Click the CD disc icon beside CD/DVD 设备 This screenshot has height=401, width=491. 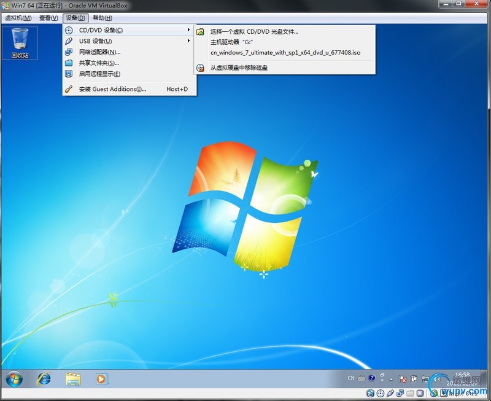tap(69, 30)
